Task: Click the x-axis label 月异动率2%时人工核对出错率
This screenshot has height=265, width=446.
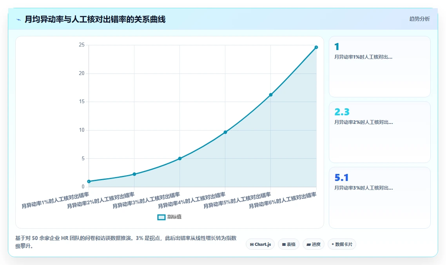Action: (101, 200)
